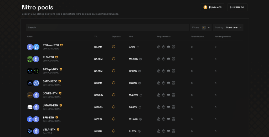The height and width of the screenshot is (137, 269).
Task: Click the deposits check mark for GMX-USDC
Action: (113, 83)
